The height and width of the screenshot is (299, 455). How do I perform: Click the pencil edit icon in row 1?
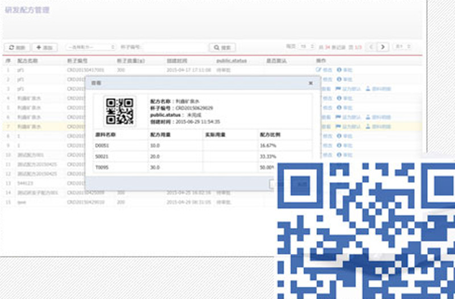318,69
